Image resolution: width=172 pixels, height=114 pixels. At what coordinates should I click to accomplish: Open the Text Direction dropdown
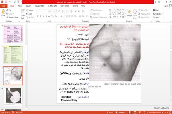(96, 10)
